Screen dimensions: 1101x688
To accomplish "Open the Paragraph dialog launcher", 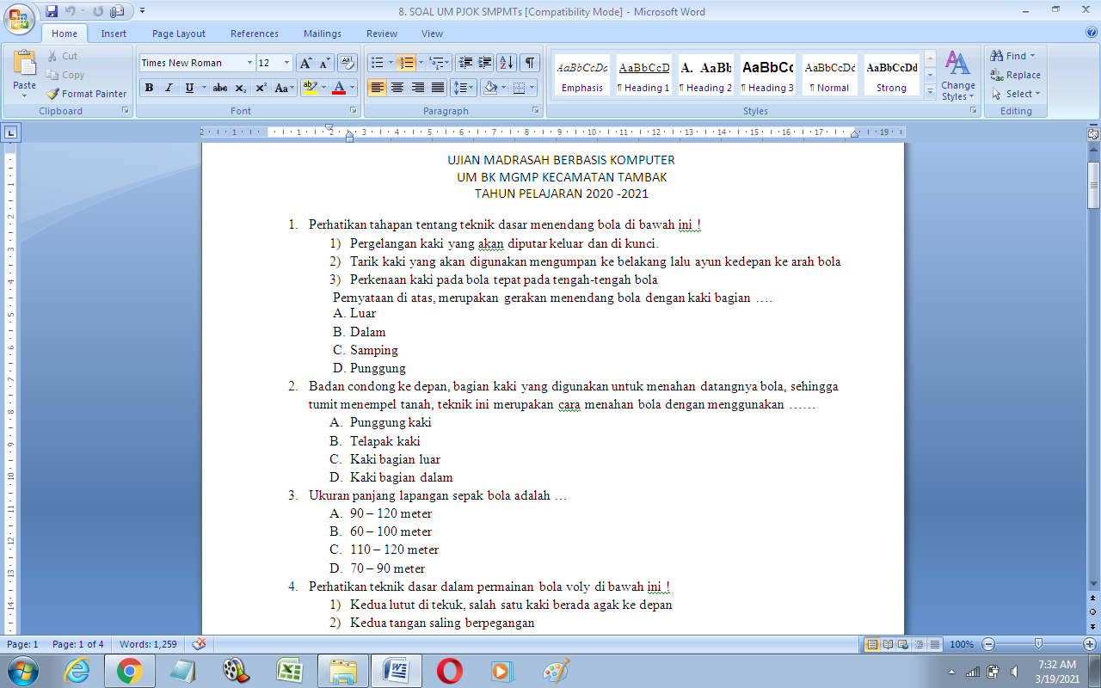I will [535, 111].
